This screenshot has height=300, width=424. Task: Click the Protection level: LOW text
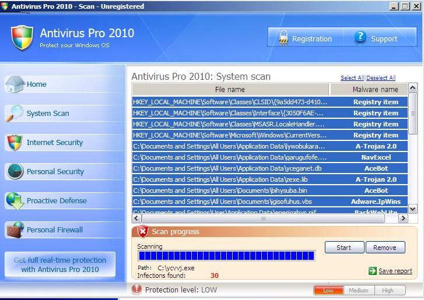click(x=181, y=290)
